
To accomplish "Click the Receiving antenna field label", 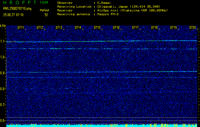I will (73, 14).
